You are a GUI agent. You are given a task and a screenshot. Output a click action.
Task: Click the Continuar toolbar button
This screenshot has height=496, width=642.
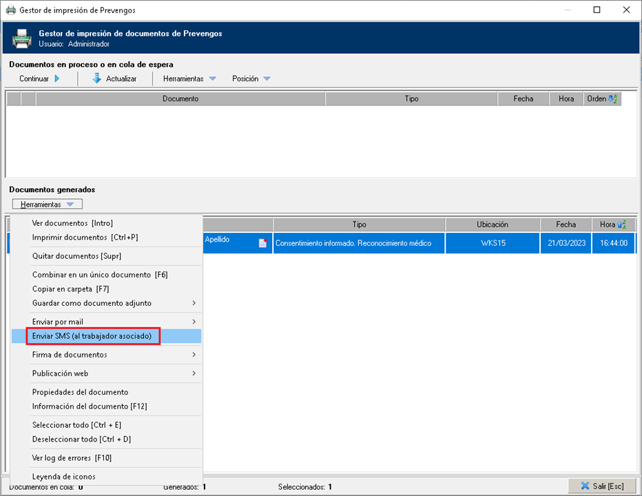(x=39, y=79)
